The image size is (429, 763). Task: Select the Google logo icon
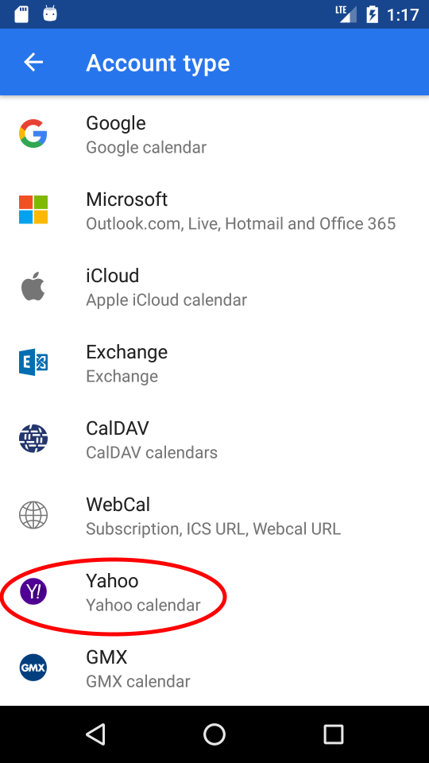33,134
